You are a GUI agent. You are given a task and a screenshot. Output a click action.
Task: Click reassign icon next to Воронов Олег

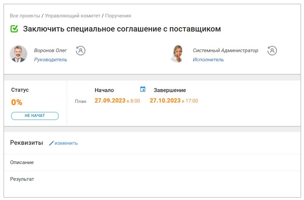point(81,51)
